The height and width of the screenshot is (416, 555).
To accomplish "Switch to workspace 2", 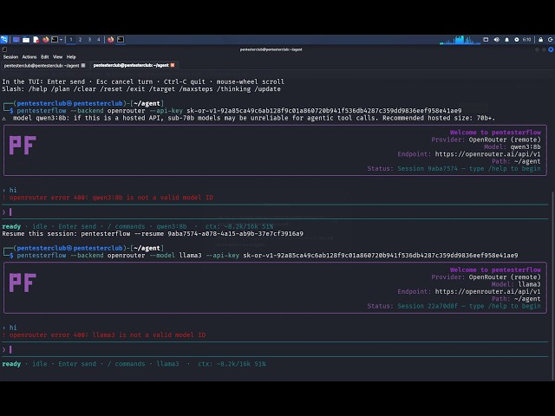I will 81,40.
